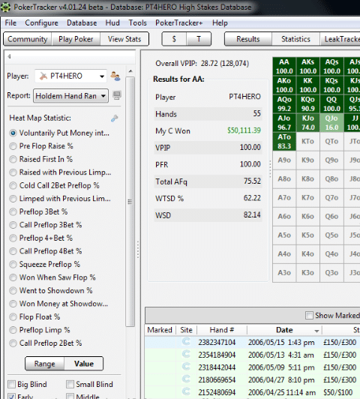Open the Hud menu
The height and width of the screenshot is (399, 360).
pyautogui.click(x=112, y=23)
